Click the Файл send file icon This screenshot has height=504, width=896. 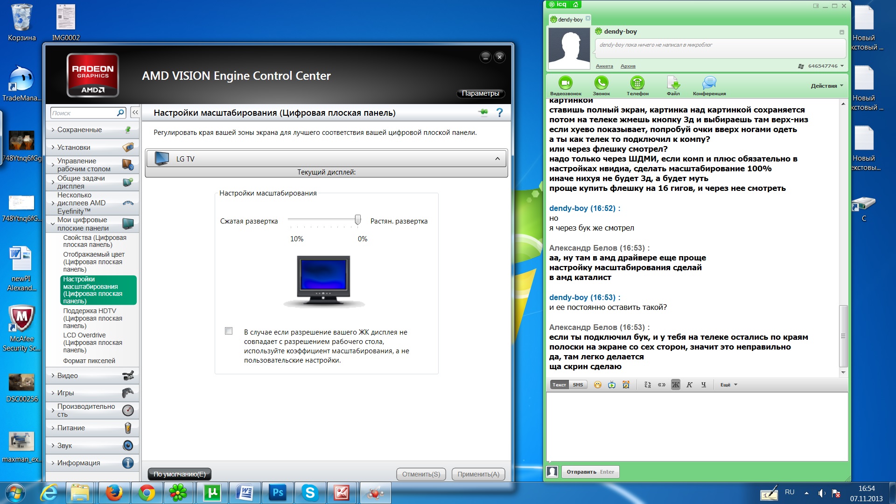(673, 83)
